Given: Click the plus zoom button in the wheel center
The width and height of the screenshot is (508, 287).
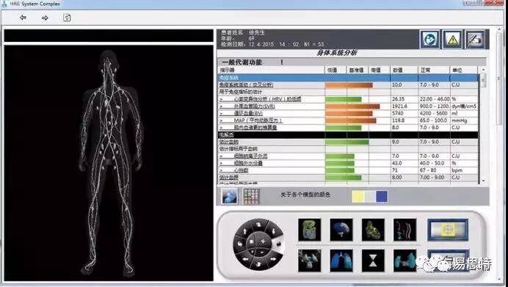Looking at the screenshot, I should (x=263, y=241).
